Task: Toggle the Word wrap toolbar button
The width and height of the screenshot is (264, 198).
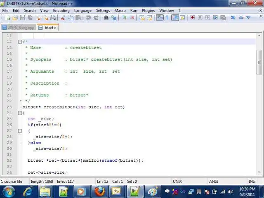Action: point(160,17)
